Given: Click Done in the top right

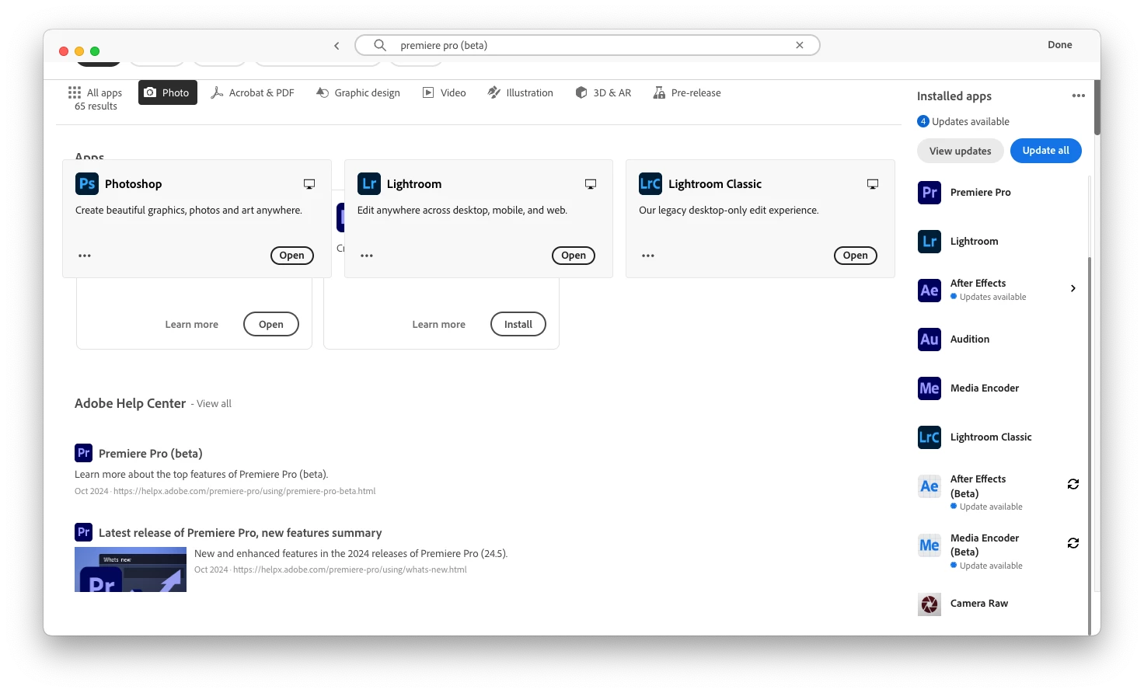Looking at the screenshot, I should tap(1059, 45).
